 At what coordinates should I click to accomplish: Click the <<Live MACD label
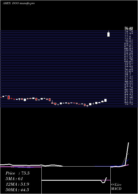coord(116,187)
